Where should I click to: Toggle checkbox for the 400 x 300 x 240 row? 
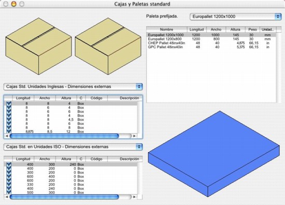click(x=9, y=164)
